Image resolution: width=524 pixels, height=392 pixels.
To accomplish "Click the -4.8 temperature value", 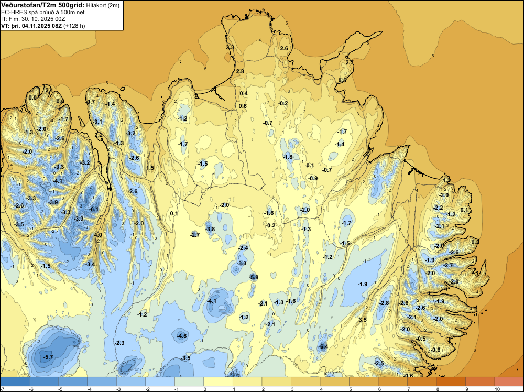I will 182,336.
